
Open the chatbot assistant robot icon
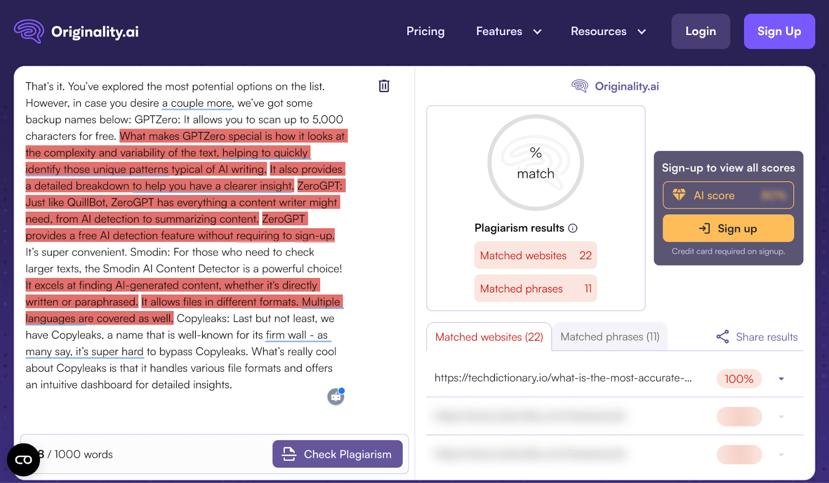[336, 397]
